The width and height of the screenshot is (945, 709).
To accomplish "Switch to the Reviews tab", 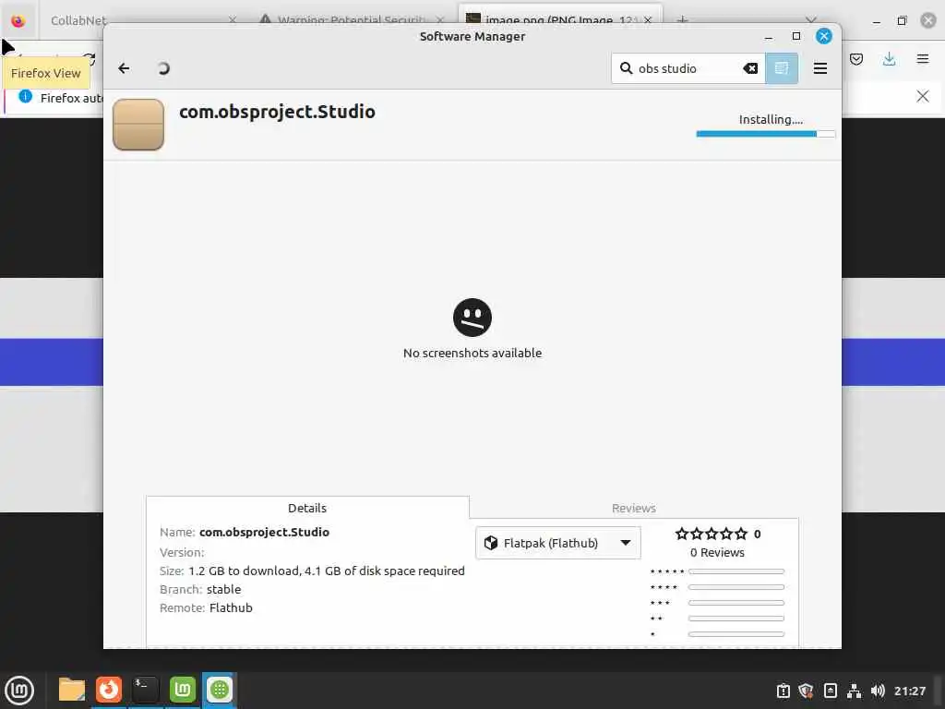I will point(633,508).
